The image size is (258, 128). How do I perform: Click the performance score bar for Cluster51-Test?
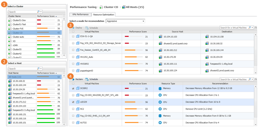tap(46, 24)
